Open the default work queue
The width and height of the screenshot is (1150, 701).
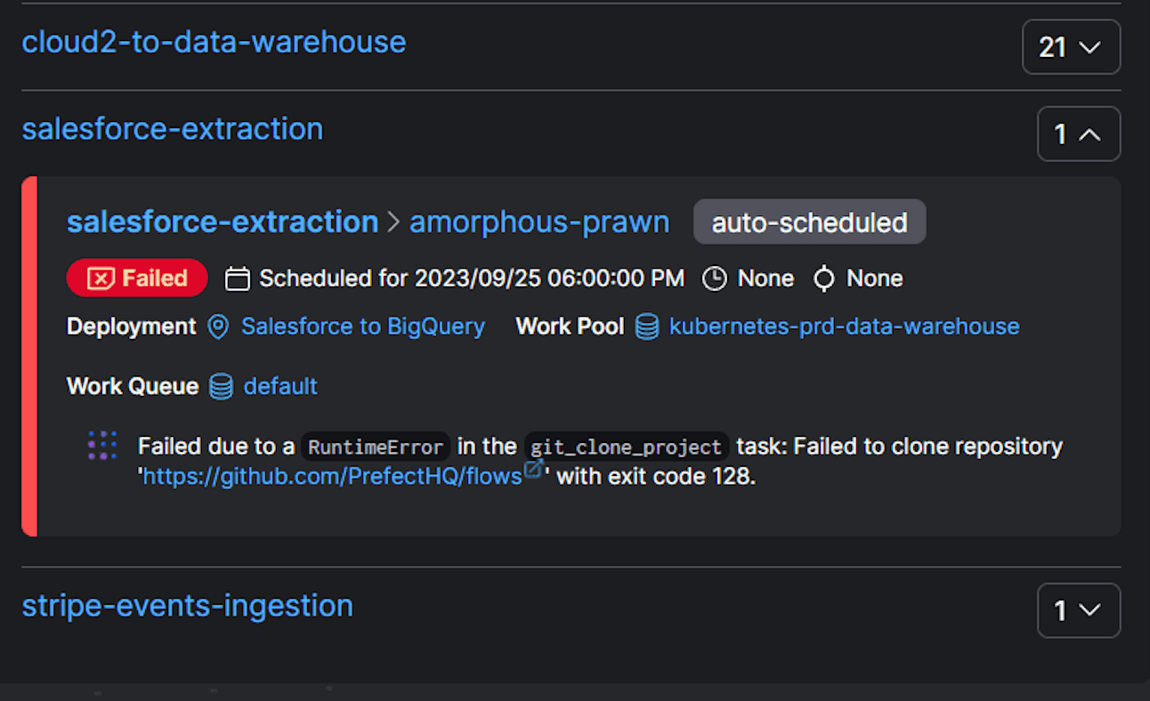tap(280, 387)
